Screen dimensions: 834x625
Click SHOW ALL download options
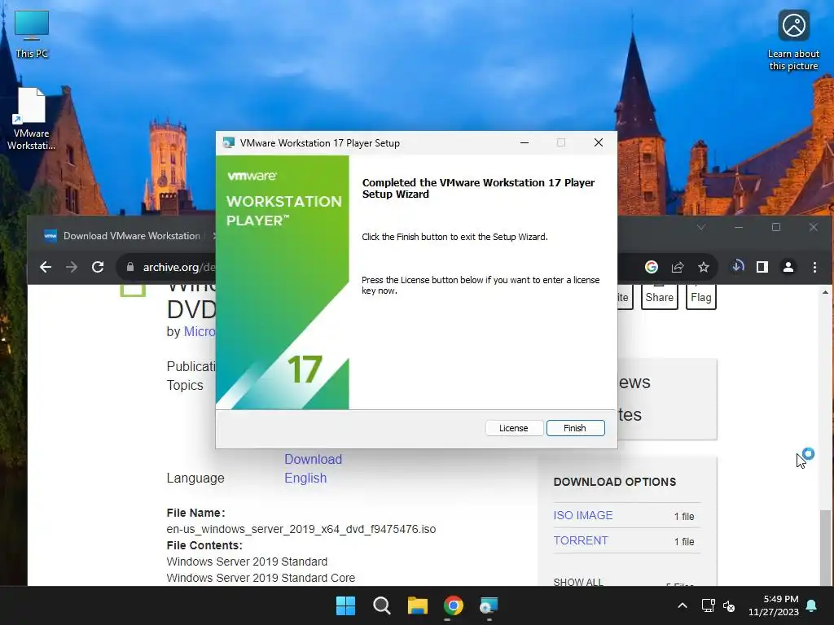[578, 581]
